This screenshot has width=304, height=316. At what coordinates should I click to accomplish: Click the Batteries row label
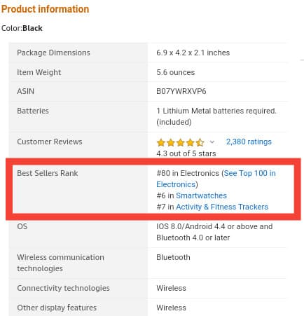pyautogui.click(x=33, y=111)
